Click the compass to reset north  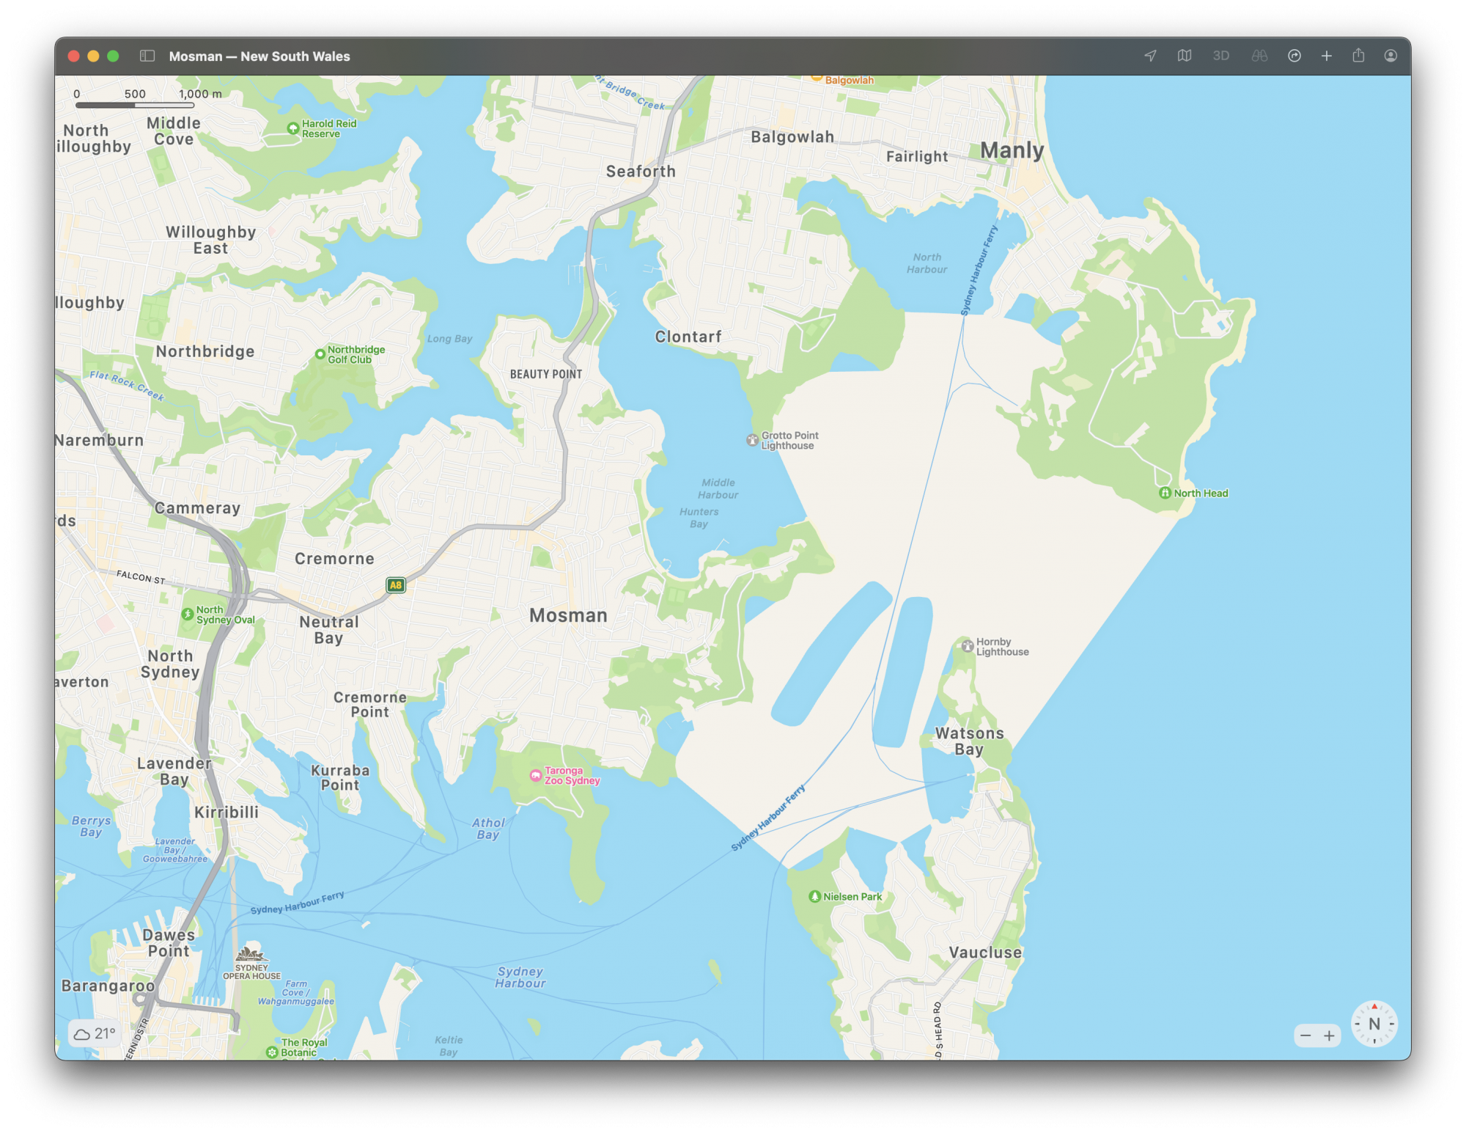coord(1374,1024)
